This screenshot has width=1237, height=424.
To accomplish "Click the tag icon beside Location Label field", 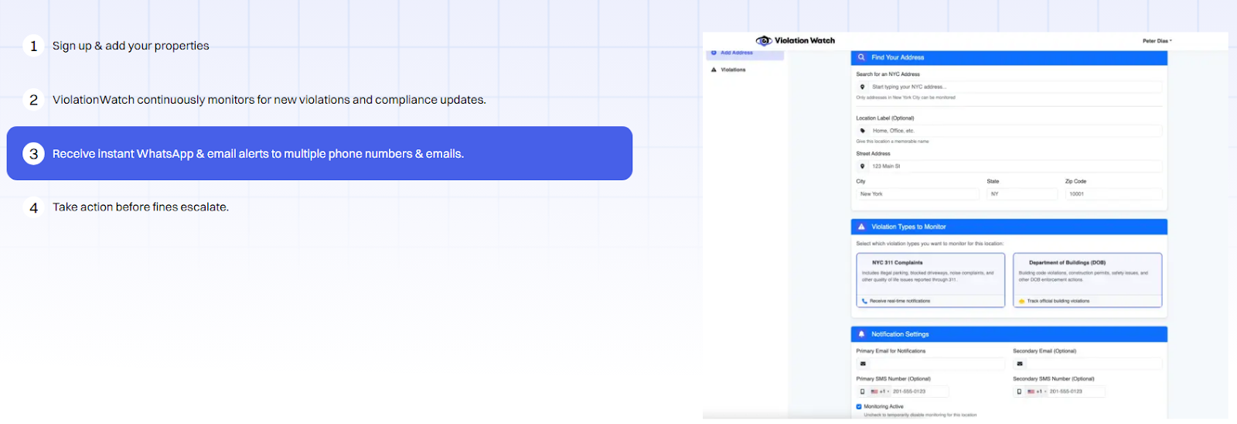I will (x=863, y=131).
